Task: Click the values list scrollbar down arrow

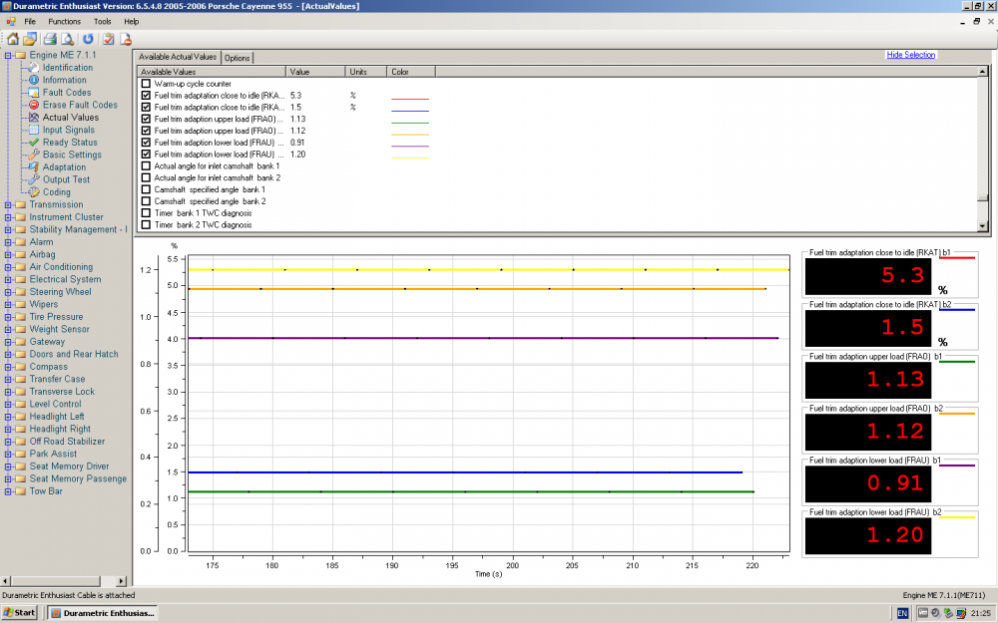Action: tap(983, 226)
